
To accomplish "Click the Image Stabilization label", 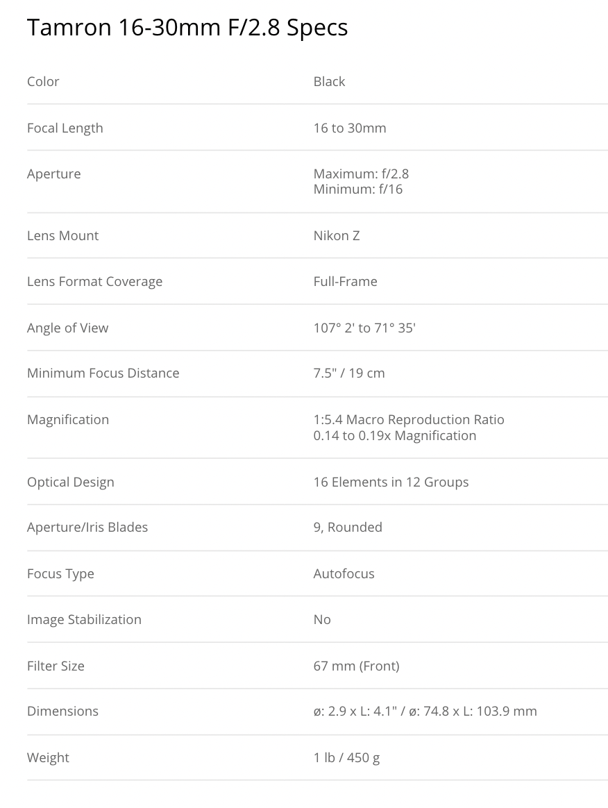I will (84, 619).
